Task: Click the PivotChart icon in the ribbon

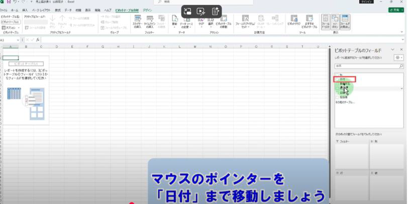Action: coord(294,21)
